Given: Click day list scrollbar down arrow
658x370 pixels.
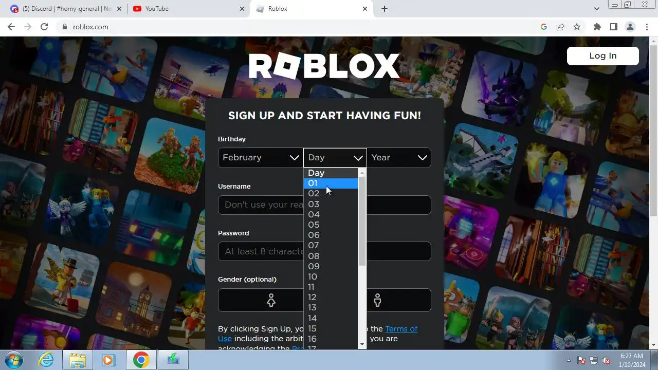Looking at the screenshot, I should point(362,344).
